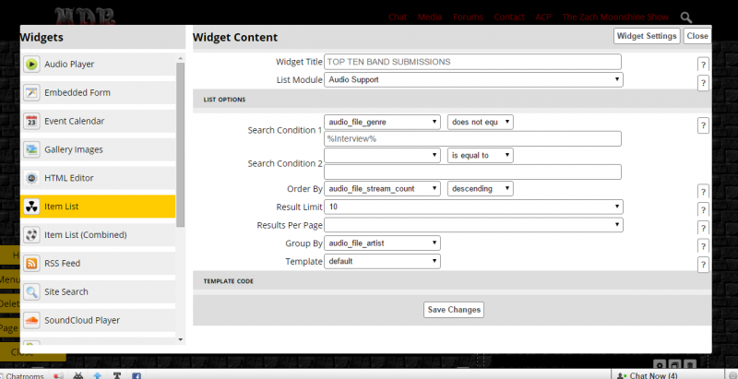
Task: Open the Widget Settings button
Action: click(x=647, y=36)
